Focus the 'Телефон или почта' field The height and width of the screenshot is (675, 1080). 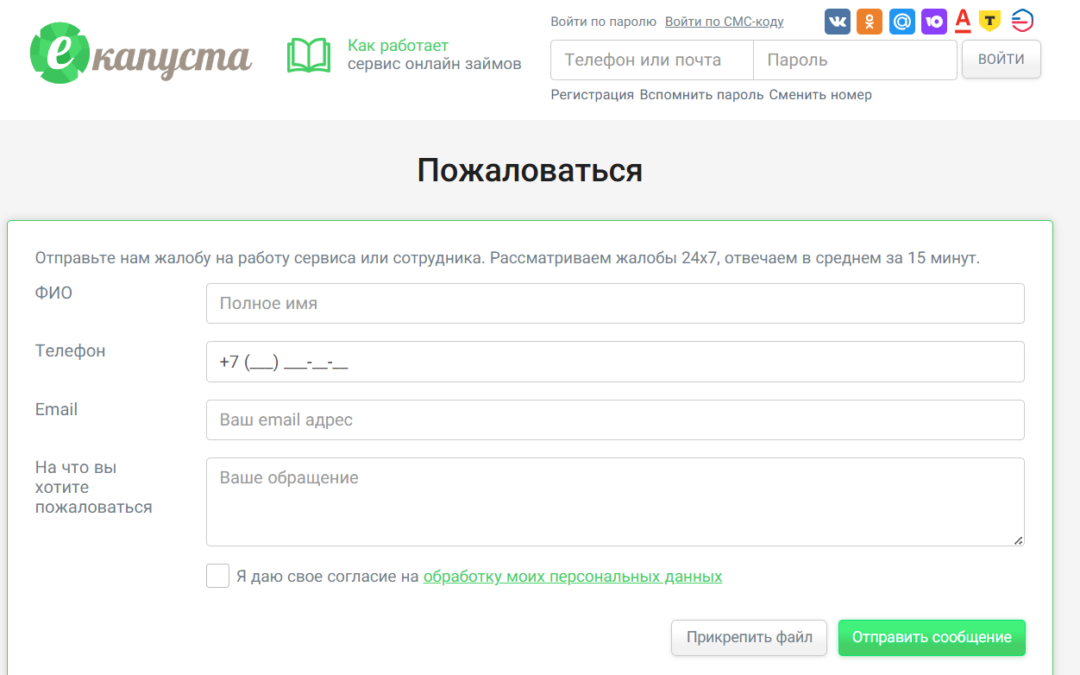pos(651,60)
